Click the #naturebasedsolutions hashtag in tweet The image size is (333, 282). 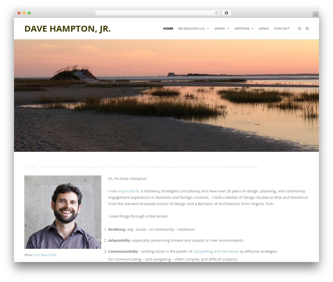173,167
